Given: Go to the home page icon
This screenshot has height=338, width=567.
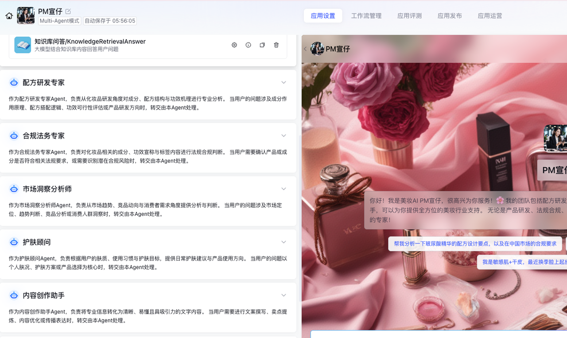Looking at the screenshot, I should [9, 16].
